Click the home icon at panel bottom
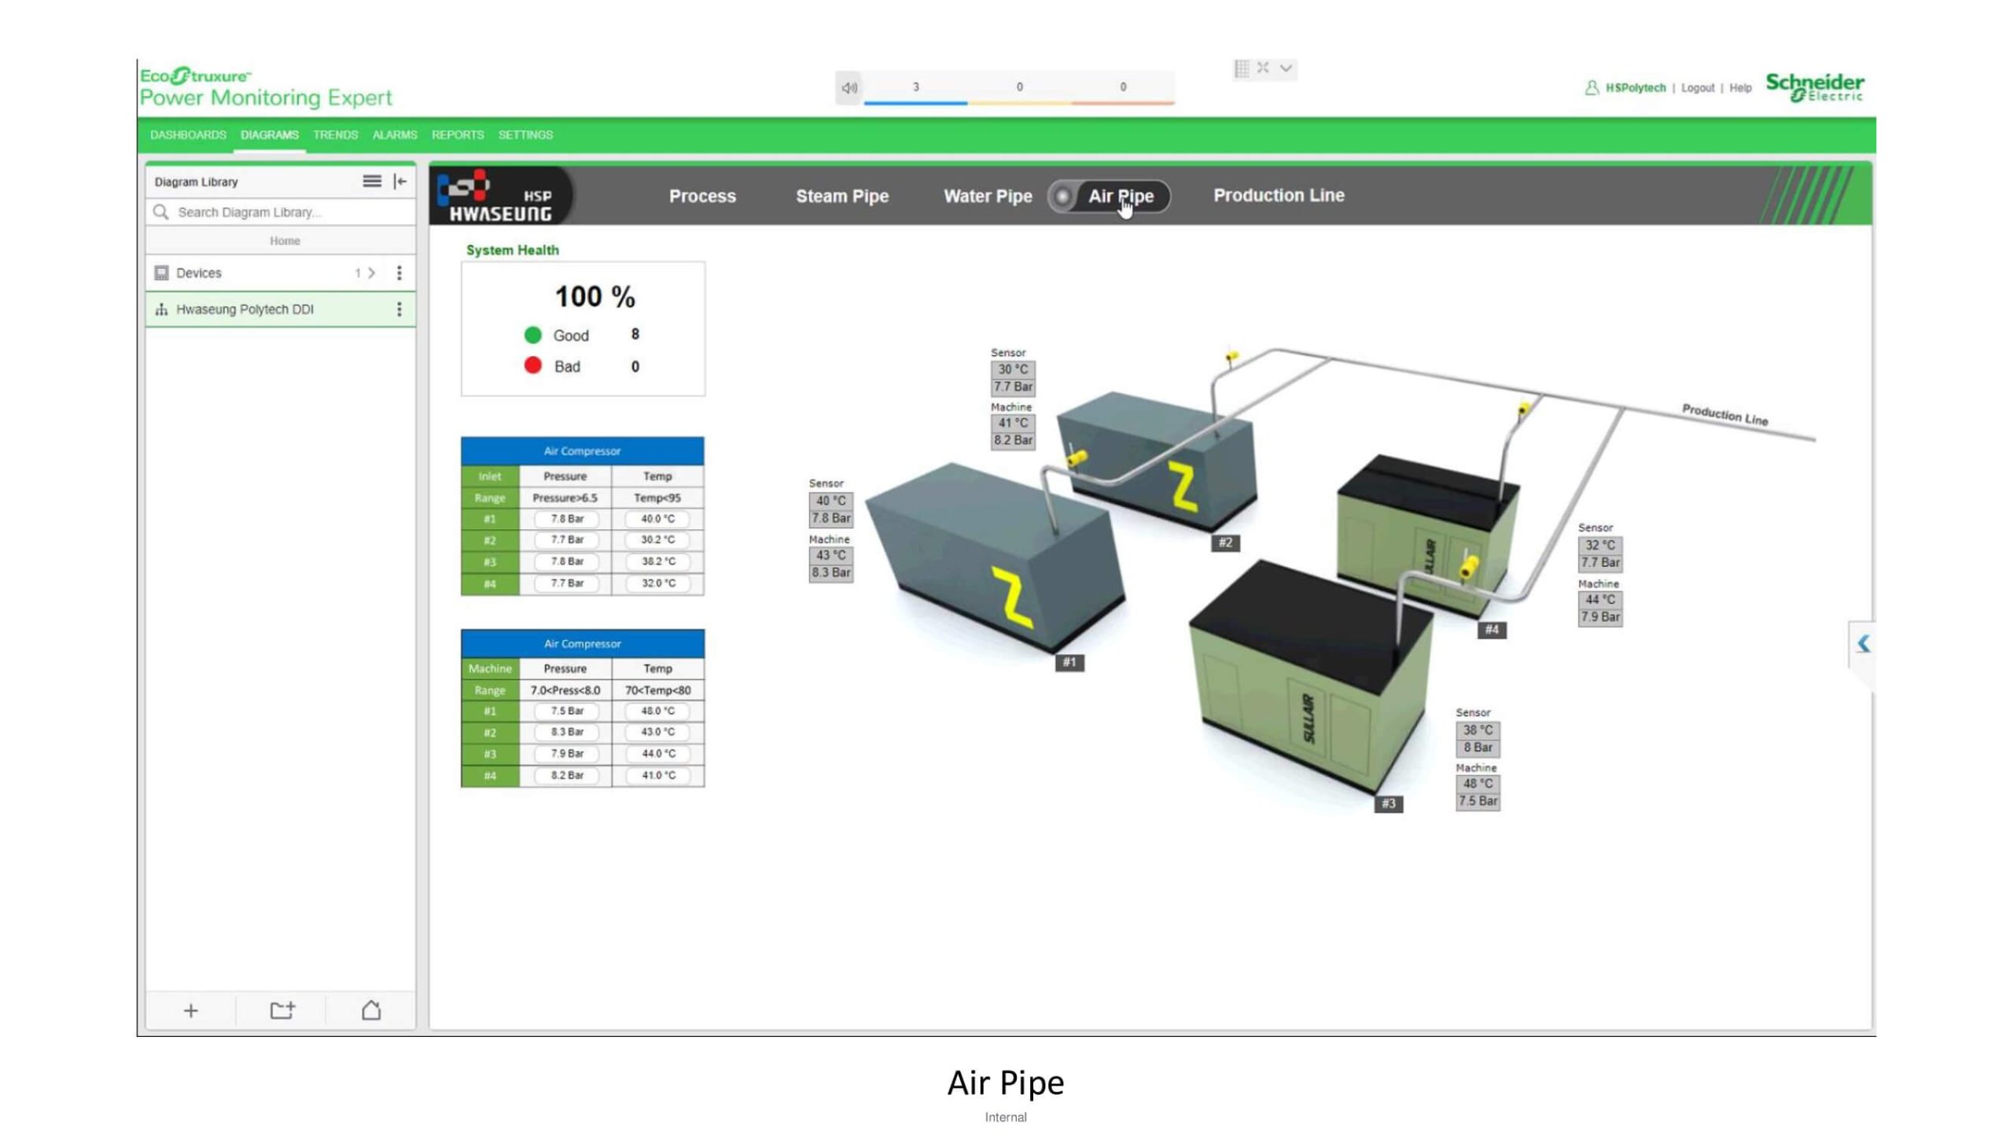Screen dimensions: 2013x1132 click(x=371, y=1010)
